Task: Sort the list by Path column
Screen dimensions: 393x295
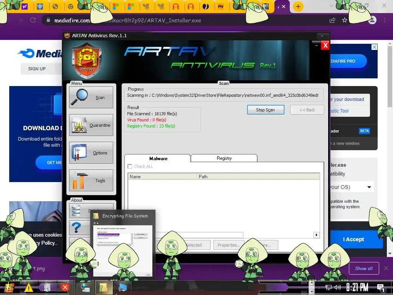Action: [x=258, y=177]
